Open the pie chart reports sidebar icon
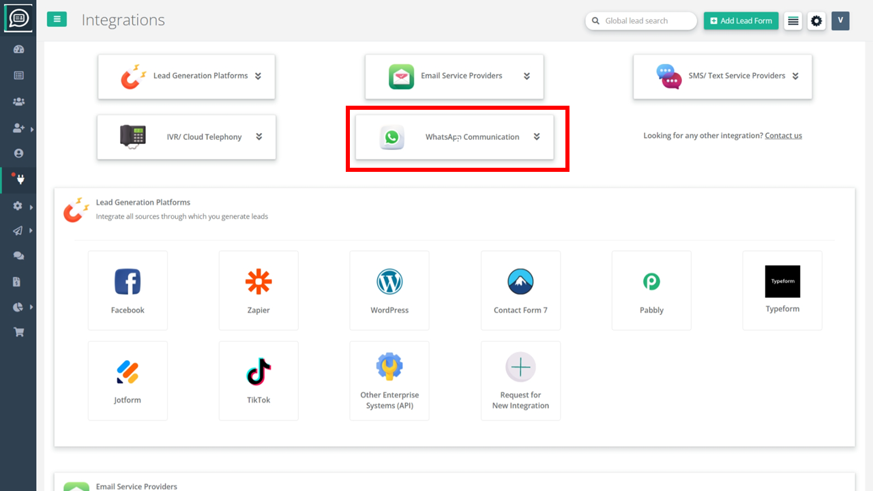The image size is (873, 491). pos(18,308)
